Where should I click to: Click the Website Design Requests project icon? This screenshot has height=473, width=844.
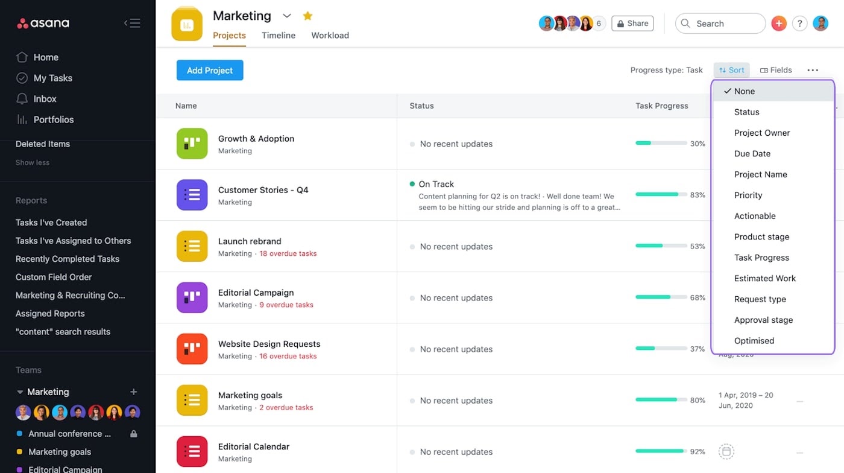coord(192,349)
